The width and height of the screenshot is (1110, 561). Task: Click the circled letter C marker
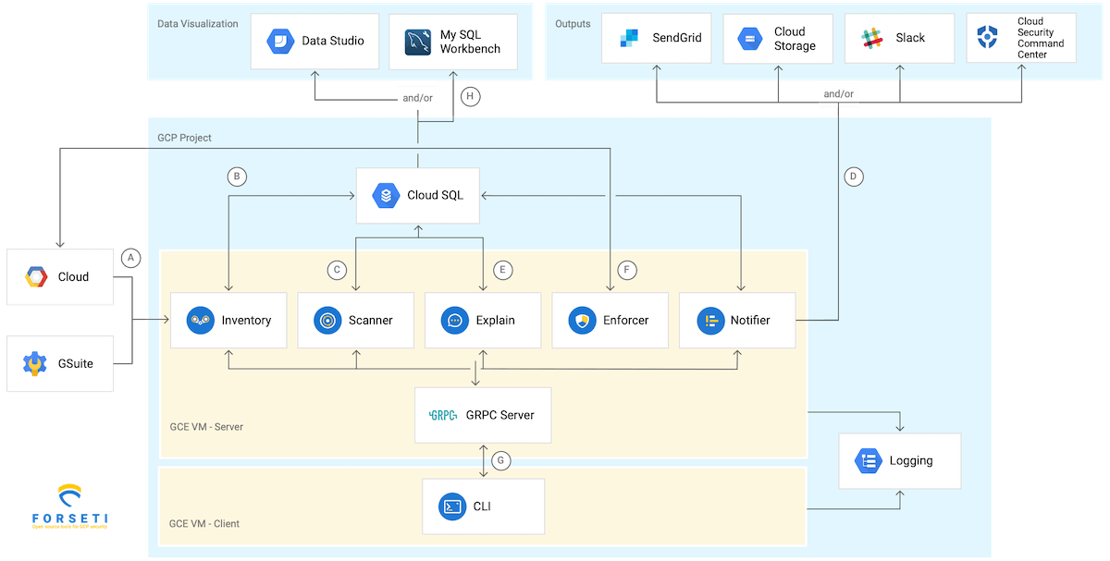[x=337, y=270]
